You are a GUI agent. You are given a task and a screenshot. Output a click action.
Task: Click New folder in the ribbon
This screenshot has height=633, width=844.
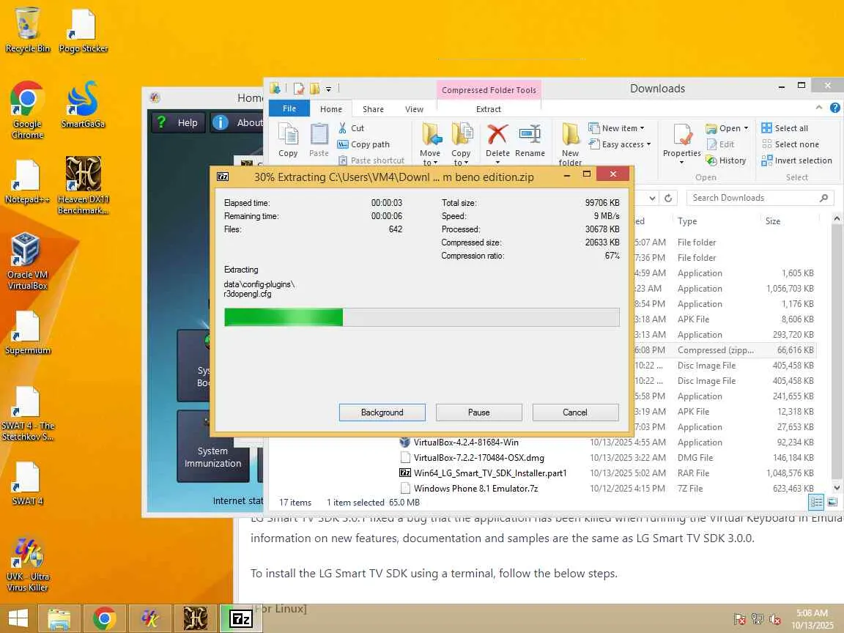[x=570, y=144]
